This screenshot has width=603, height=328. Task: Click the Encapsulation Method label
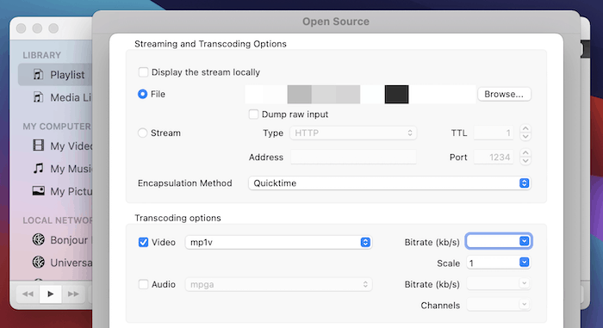click(185, 183)
